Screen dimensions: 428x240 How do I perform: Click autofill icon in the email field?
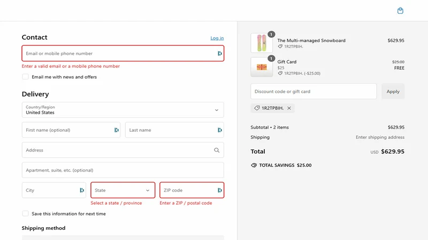(x=220, y=53)
